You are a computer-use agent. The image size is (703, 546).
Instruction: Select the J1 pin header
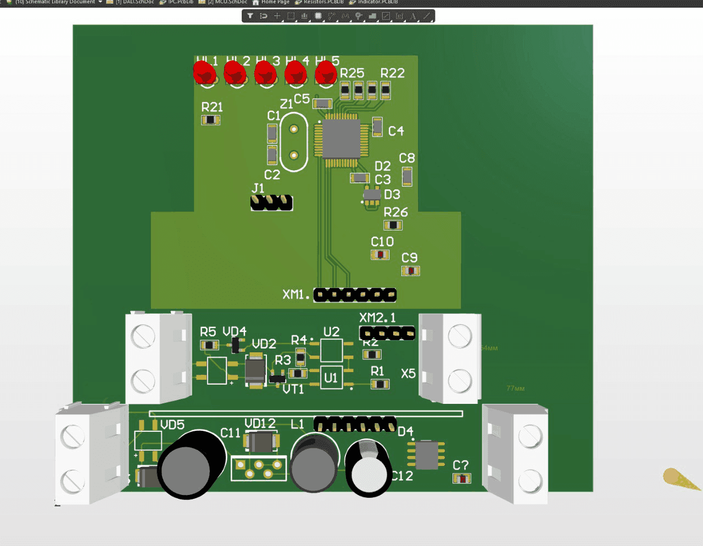click(x=271, y=203)
